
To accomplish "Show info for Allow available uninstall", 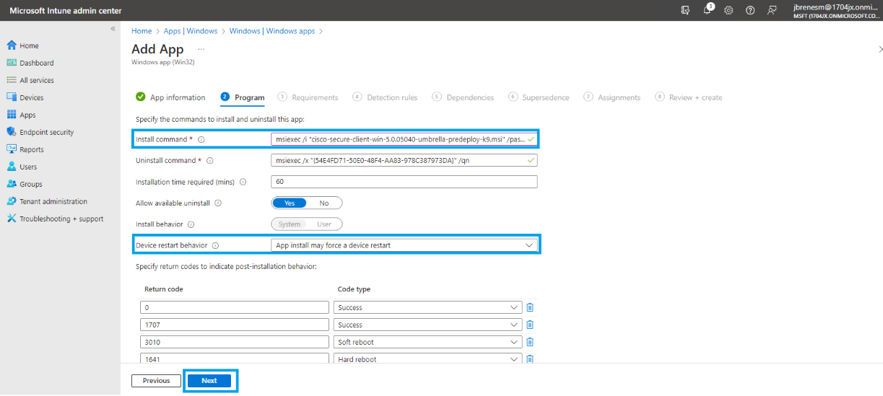I will [x=218, y=203].
